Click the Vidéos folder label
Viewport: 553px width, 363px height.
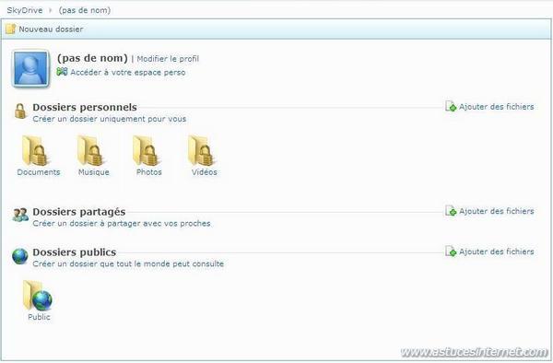click(x=205, y=172)
